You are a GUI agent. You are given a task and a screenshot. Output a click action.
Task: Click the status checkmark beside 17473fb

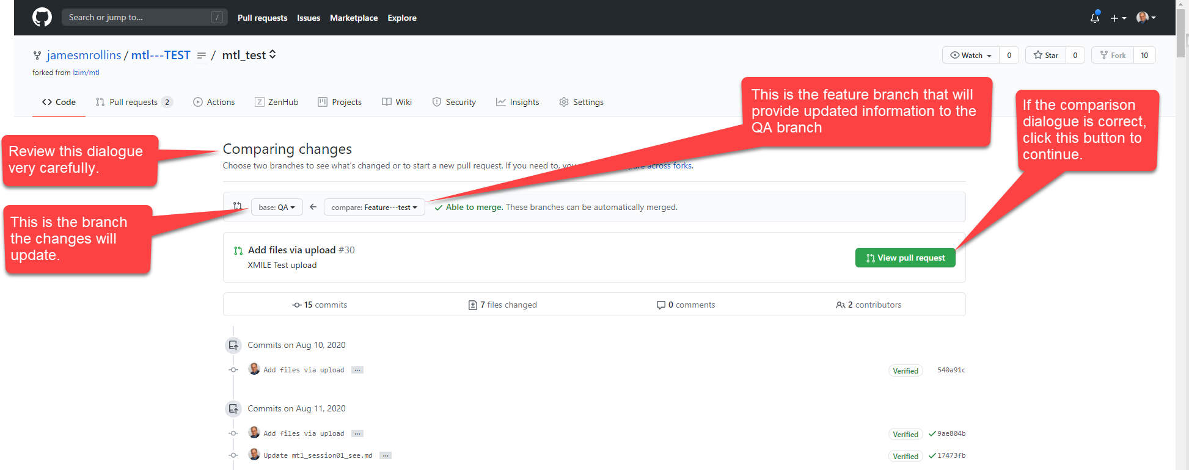point(932,456)
